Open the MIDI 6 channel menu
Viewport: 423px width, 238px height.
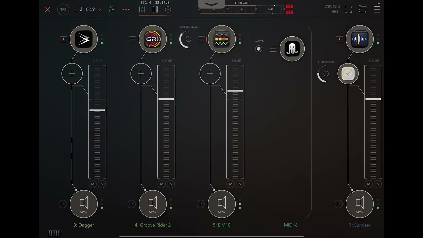click(273, 49)
